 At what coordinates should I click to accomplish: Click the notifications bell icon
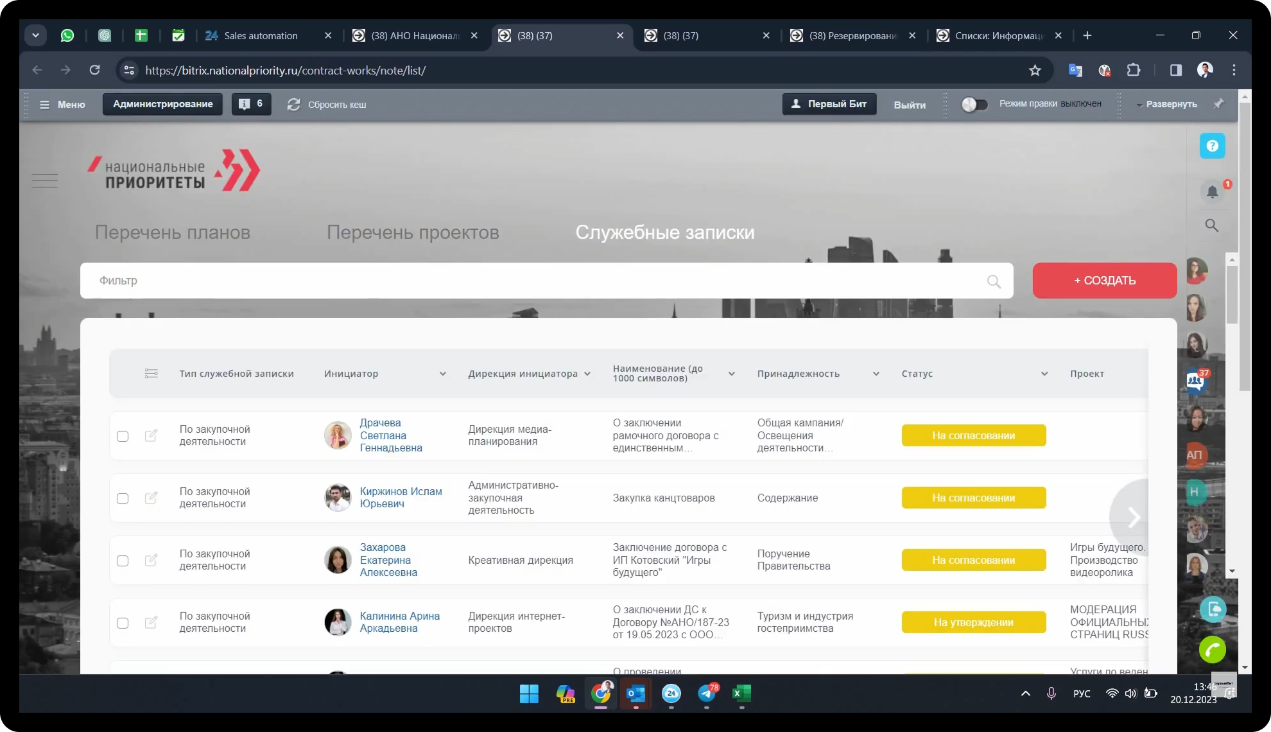pyautogui.click(x=1211, y=192)
